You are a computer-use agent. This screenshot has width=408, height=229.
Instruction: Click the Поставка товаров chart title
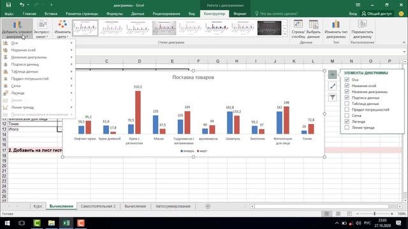coord(193,77)
